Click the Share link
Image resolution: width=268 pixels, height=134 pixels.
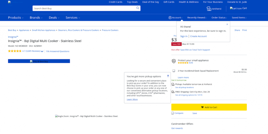tap(237, 30)
